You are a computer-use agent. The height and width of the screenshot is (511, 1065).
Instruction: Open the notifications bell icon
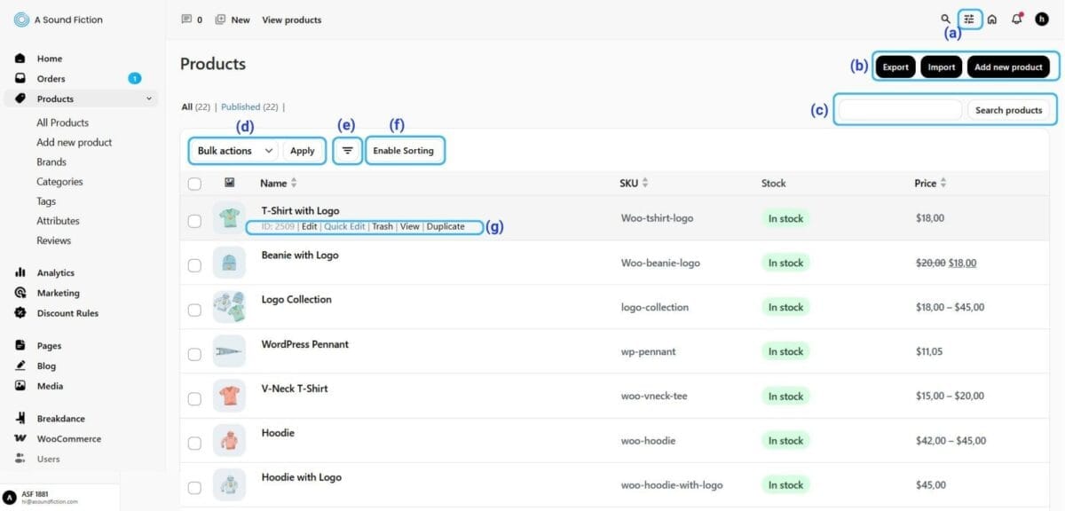[x=1017, y=19]
